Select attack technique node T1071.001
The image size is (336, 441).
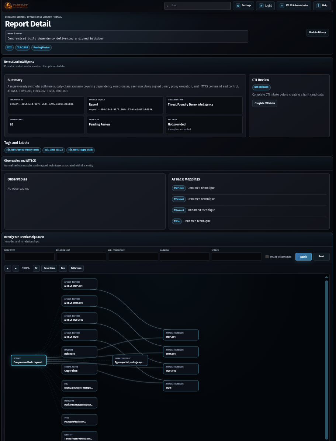(x=181, y=335)
